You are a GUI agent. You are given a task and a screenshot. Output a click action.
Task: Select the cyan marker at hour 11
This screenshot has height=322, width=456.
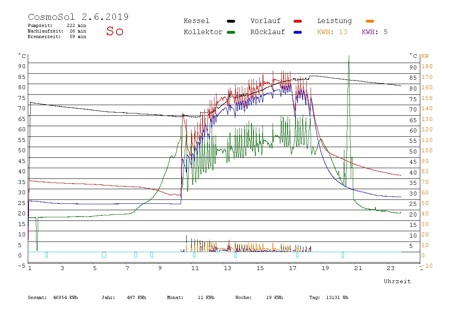tap(194, 255)
